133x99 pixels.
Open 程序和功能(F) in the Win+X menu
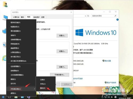[21, 22]
